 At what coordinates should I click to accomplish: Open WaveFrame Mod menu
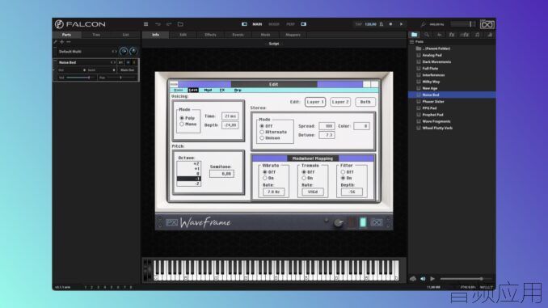tap(208, 91)
